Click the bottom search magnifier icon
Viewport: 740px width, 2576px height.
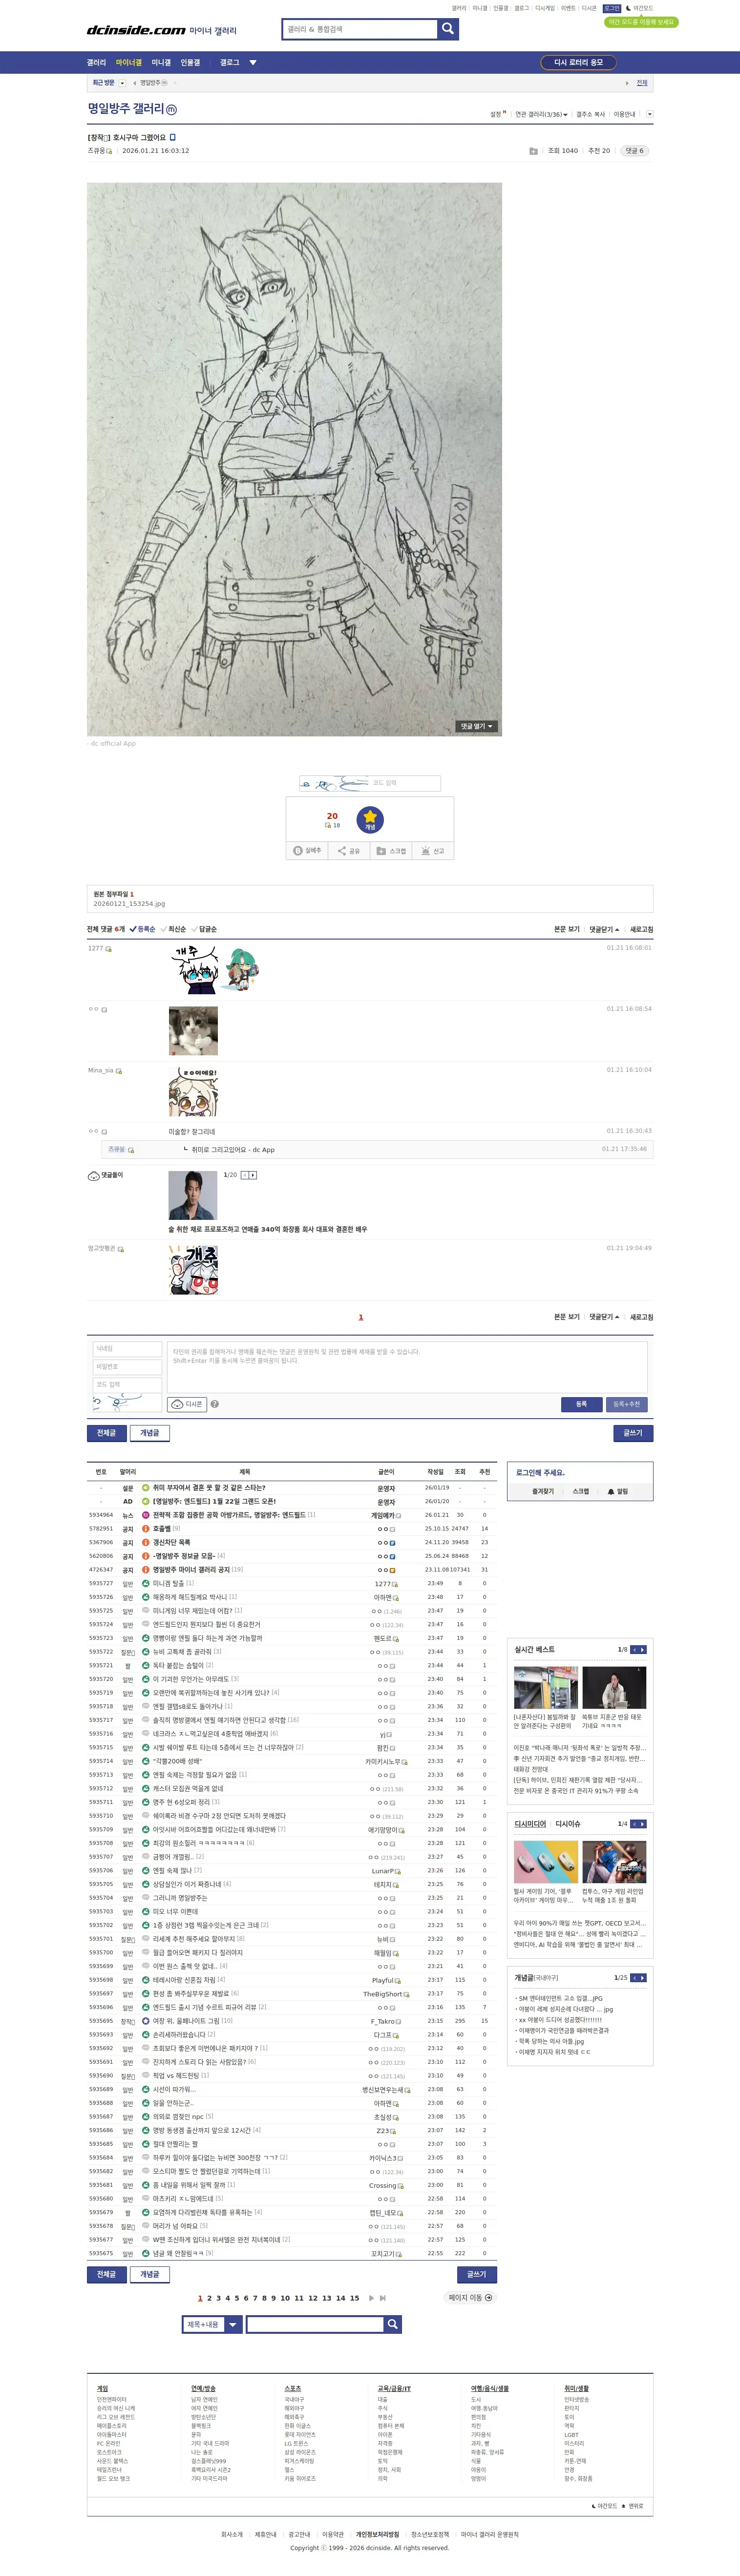coord(393,2324)
